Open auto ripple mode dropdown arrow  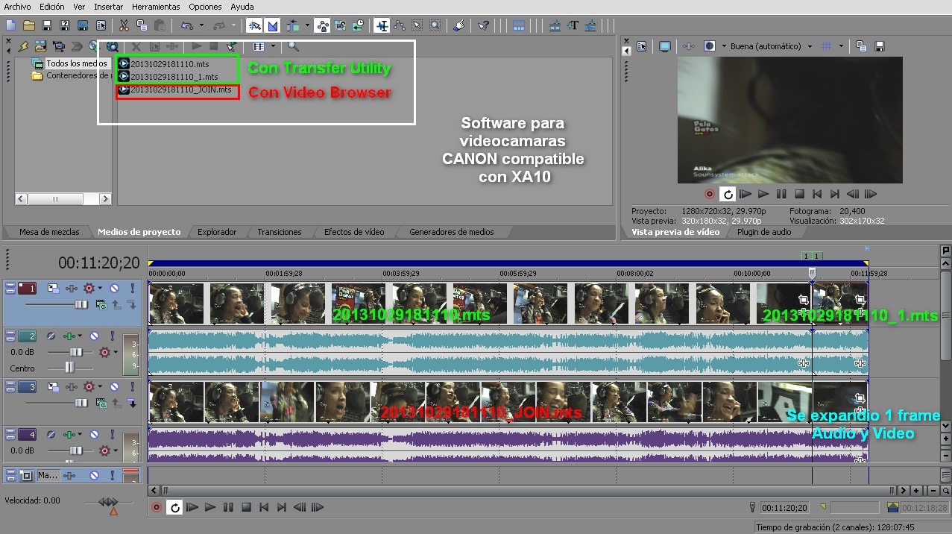point(306,25)
